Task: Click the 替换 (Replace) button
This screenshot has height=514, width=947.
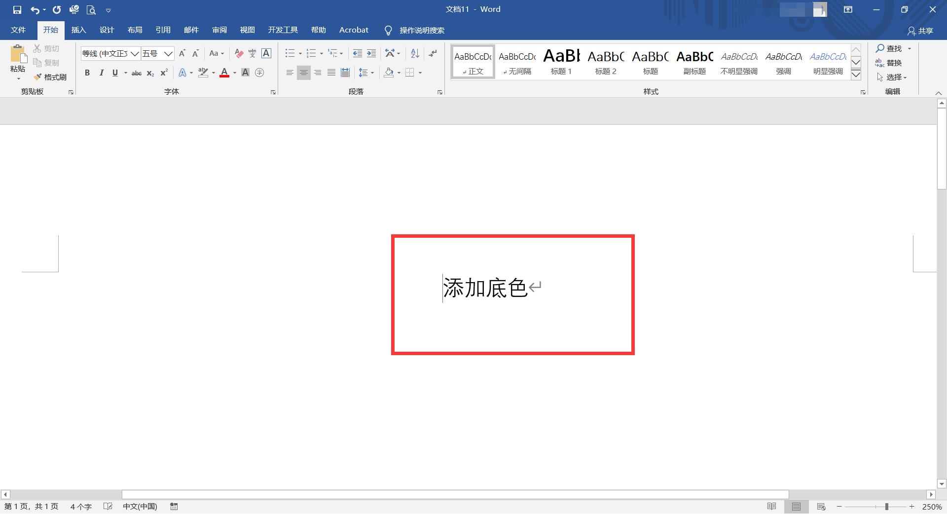Action: [x=889, y=63]
